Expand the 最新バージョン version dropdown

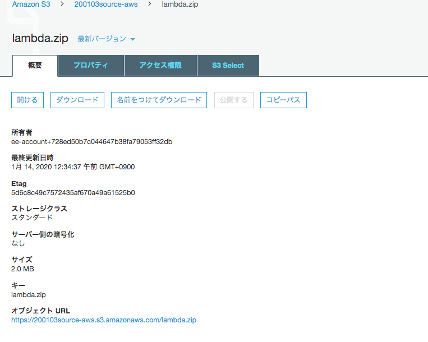(x=106, y=39)
